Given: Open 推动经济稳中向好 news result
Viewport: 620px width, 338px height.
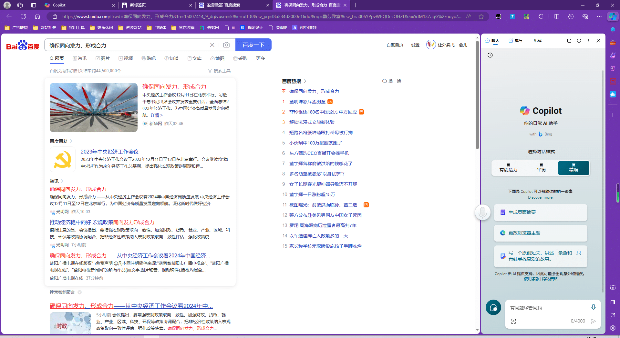Looking at the screenshot, I should coord(102,222).
